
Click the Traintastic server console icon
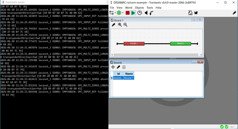(3, 2)
